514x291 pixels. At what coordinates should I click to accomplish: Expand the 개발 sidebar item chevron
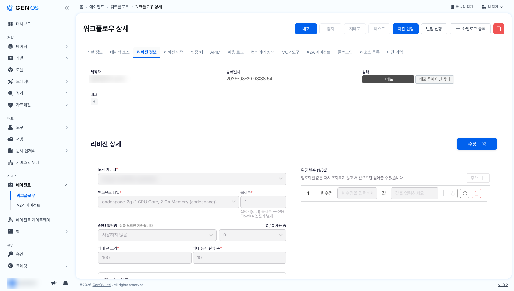67,58
